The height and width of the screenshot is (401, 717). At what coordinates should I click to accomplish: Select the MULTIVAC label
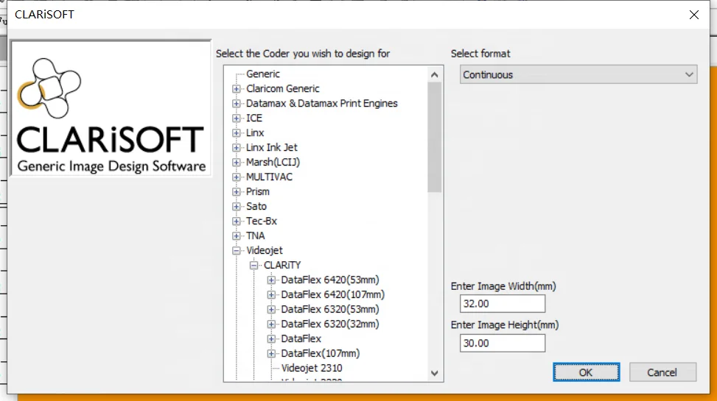click(269, 177)
